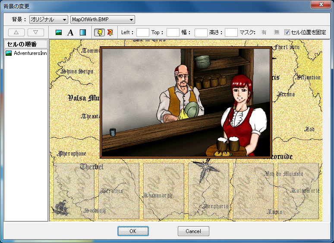334x243 pixels.
Task: Focus the 高さ (height) input field
Action: coord(231,32)
